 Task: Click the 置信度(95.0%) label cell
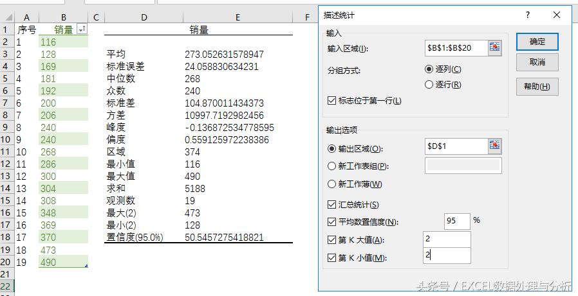[144, 237]
